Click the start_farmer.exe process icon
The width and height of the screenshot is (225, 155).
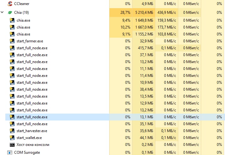tap(12, 41)
